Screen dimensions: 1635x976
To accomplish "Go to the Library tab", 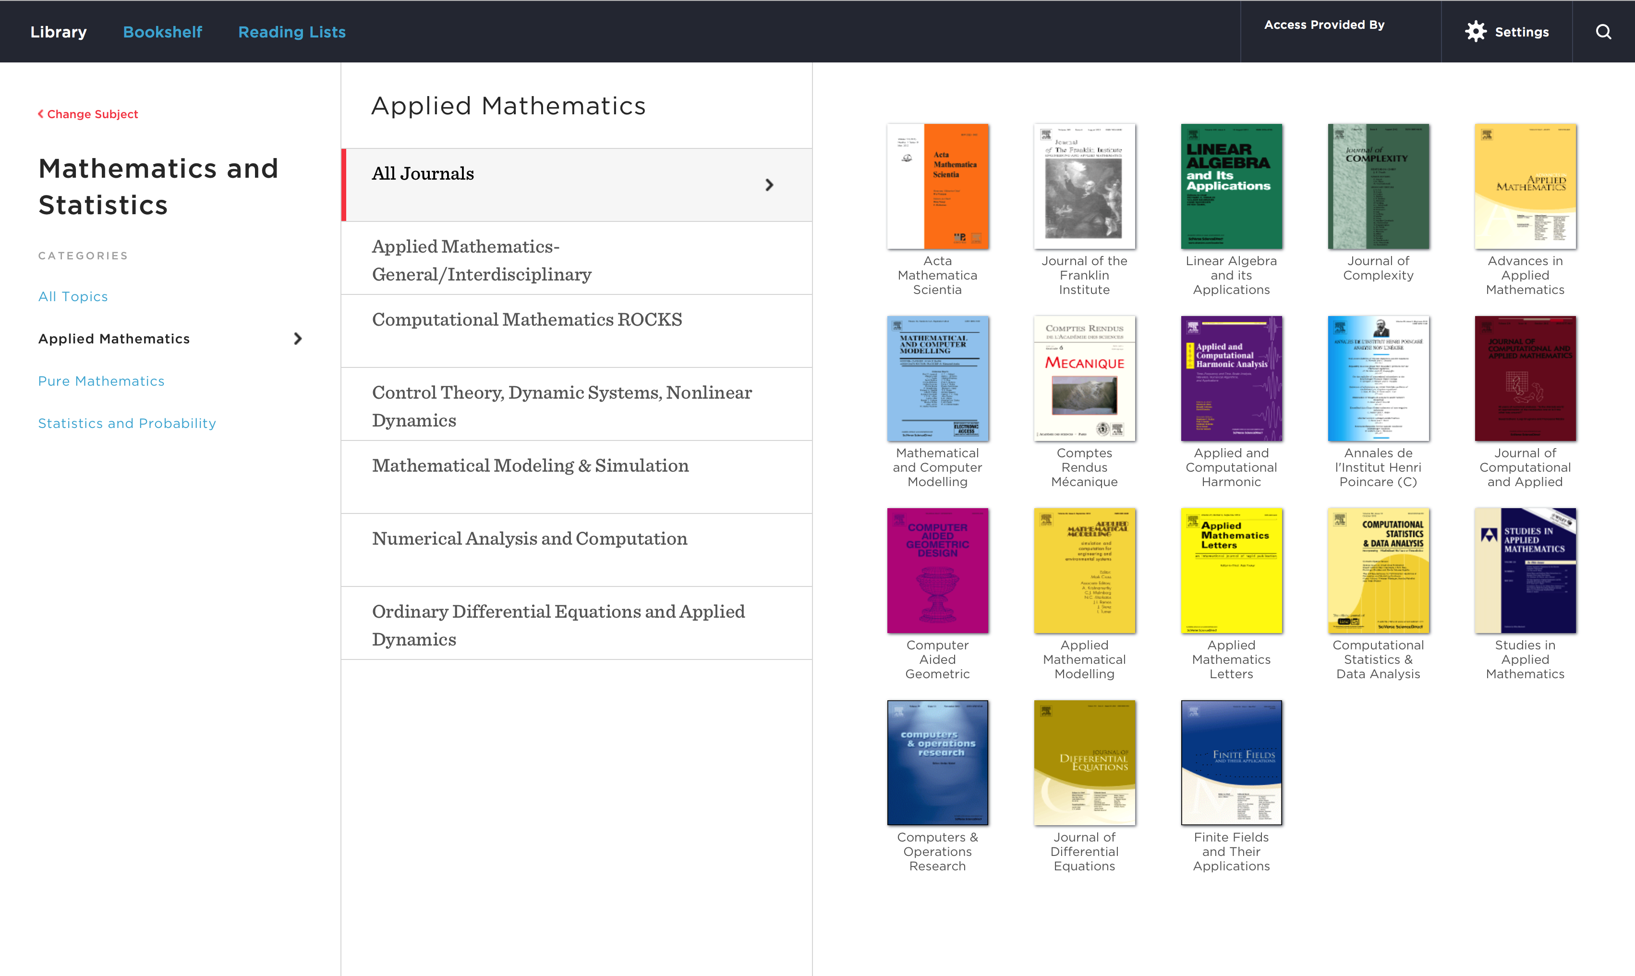I will (x=58, y=32).
